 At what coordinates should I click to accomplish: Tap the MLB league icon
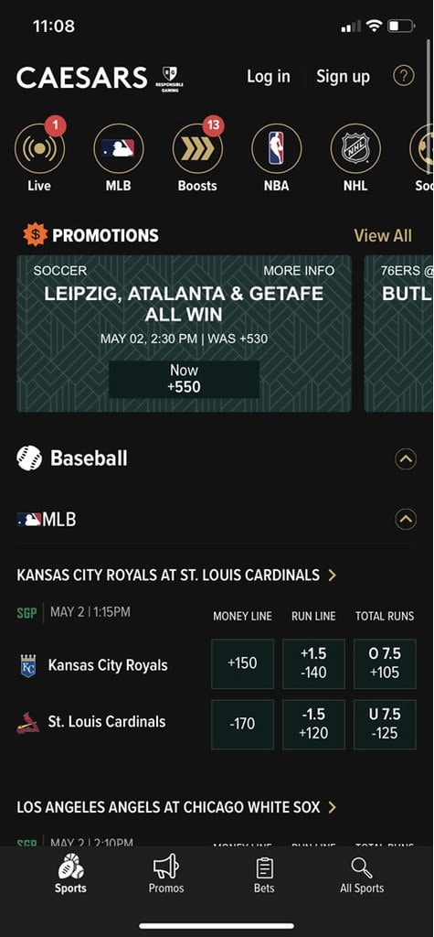point(118,149)
